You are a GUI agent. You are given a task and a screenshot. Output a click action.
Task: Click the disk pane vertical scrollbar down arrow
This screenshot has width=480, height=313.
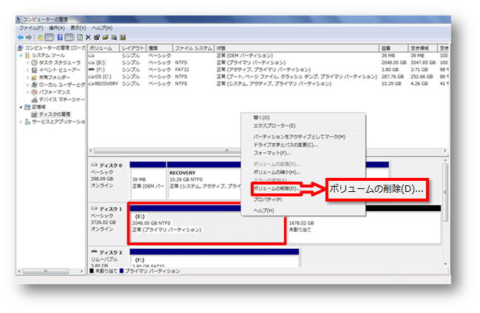(x=445, y=264)
